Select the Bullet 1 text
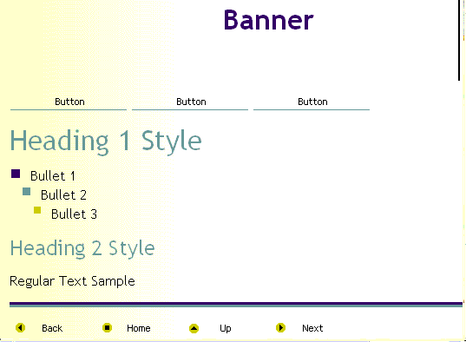This screenshot has height=342, width=466. pyautogui.click(x=53, y=175)
